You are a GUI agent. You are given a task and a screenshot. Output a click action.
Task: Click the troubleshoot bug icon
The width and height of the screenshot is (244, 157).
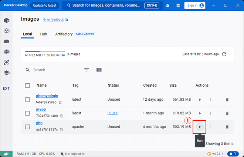pyautogui.click(x=167, y=6)
